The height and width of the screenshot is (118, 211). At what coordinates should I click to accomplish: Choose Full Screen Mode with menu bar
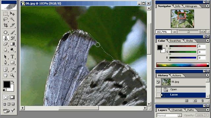click(9, 104)
